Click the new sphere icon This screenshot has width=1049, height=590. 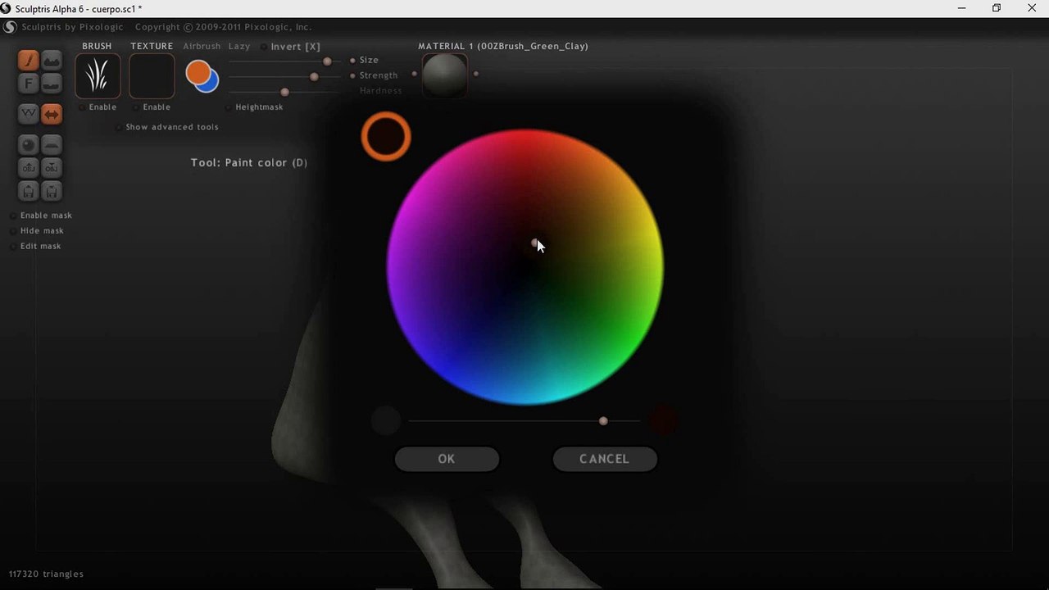coord(29,144)
